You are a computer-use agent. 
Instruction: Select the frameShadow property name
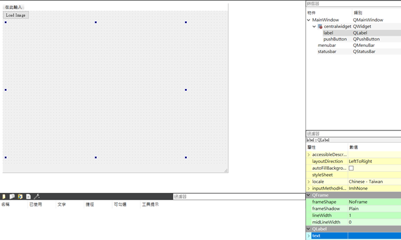point(326,209)
